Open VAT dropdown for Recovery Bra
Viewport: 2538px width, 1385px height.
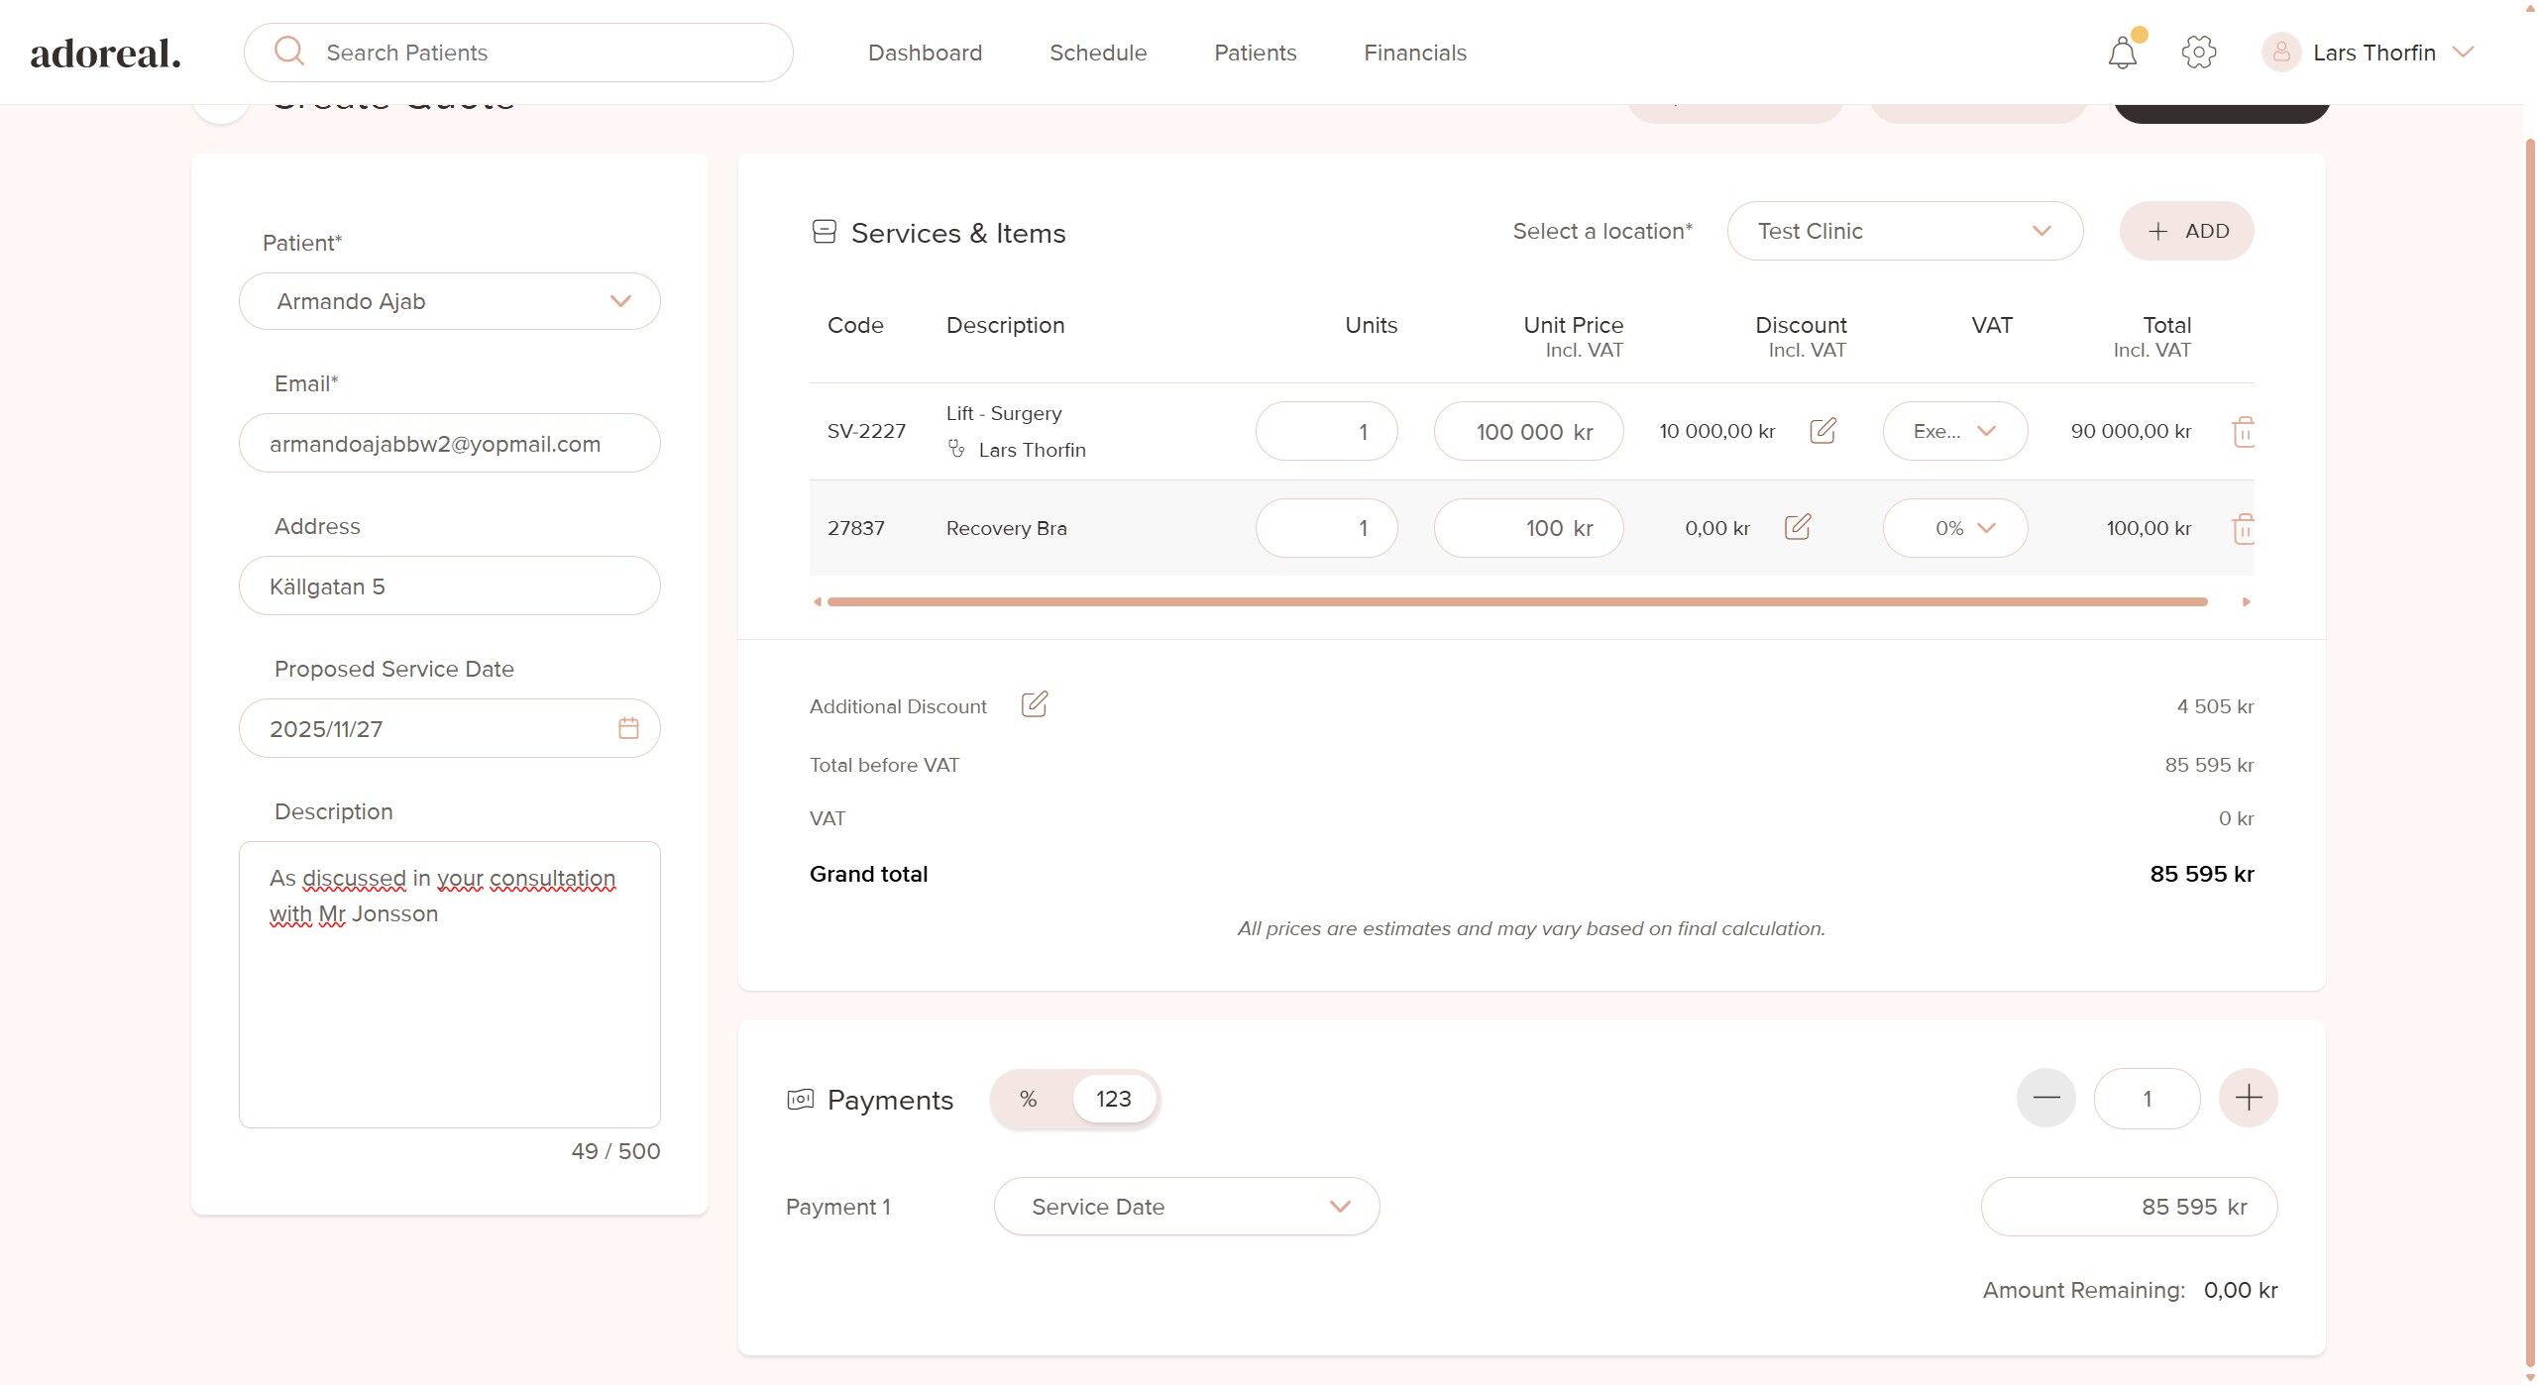coord(1954,528)
